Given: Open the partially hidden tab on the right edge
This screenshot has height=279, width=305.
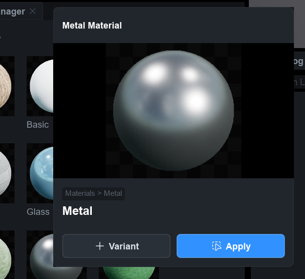Looking at the screenshot, I should (x=297, y=62).
